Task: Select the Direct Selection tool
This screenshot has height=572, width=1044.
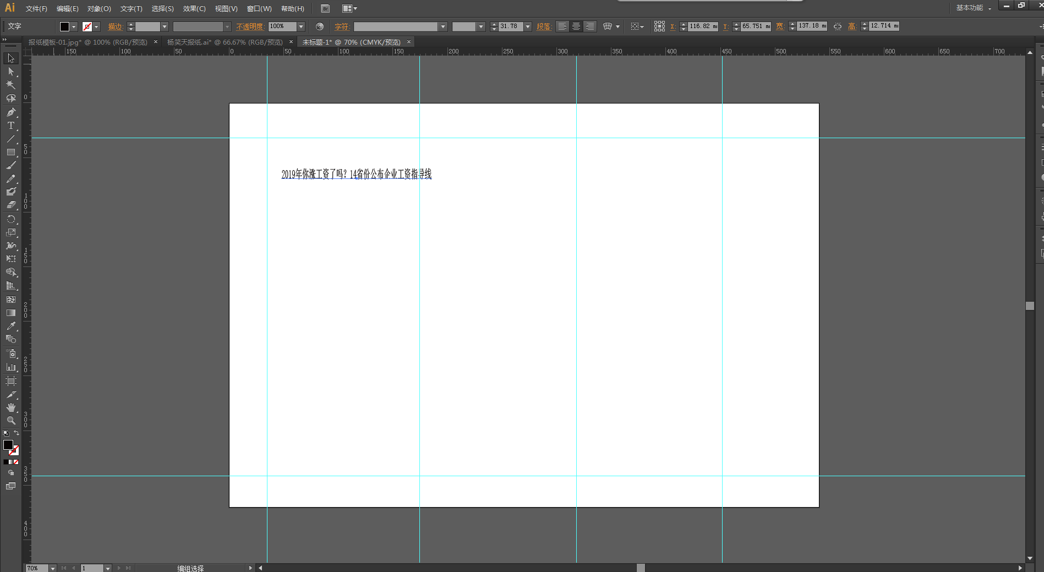Action: [11, 72]
